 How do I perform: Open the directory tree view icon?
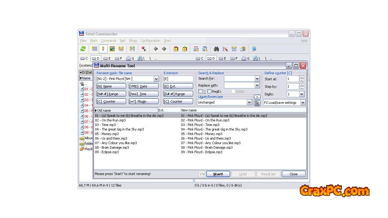point(121,49)
